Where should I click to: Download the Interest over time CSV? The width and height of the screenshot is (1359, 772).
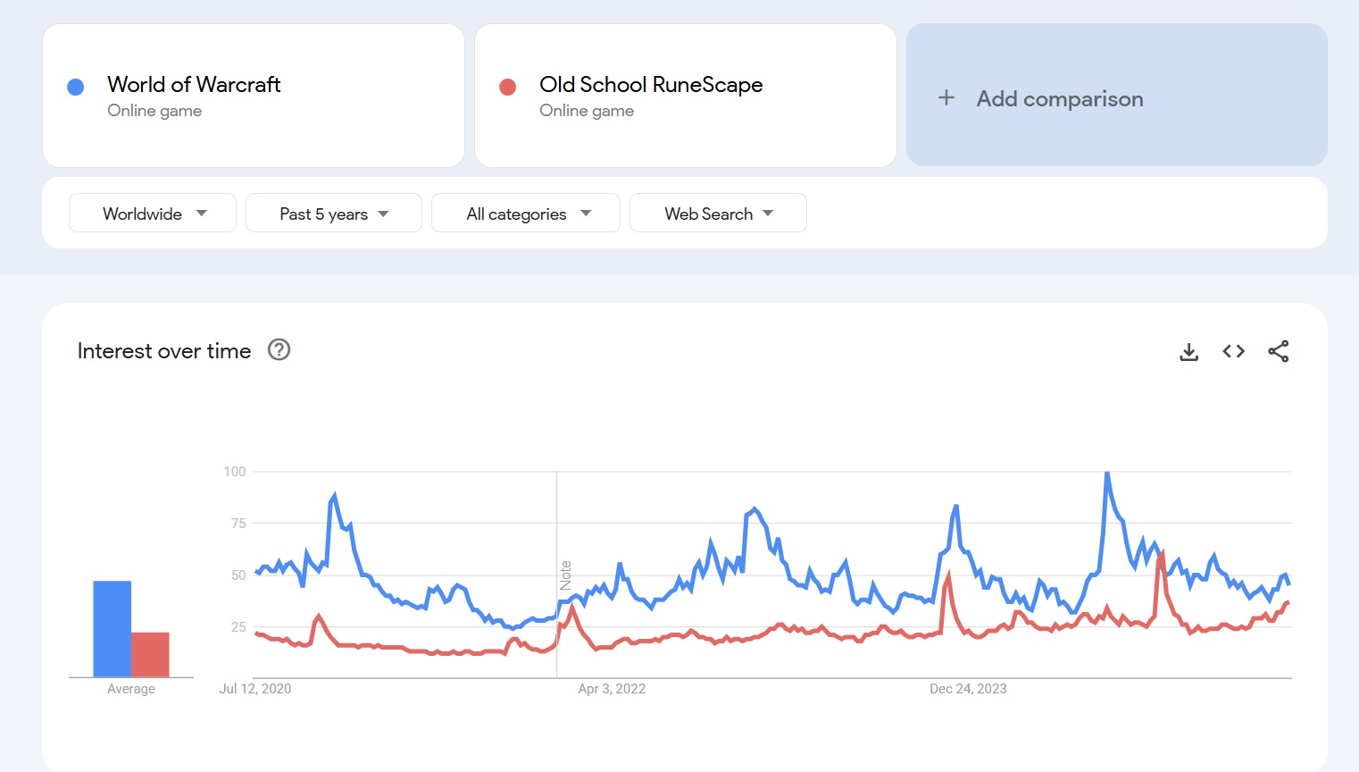click(x=1188, y=351)
